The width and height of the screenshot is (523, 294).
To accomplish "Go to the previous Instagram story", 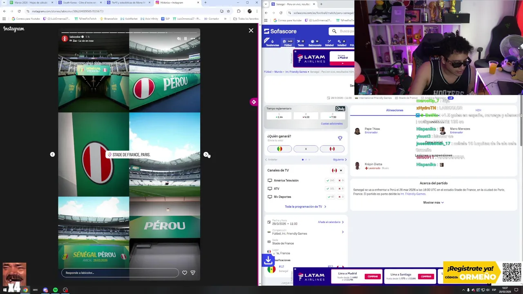I will pyautogui.click(x=52, y=154).
